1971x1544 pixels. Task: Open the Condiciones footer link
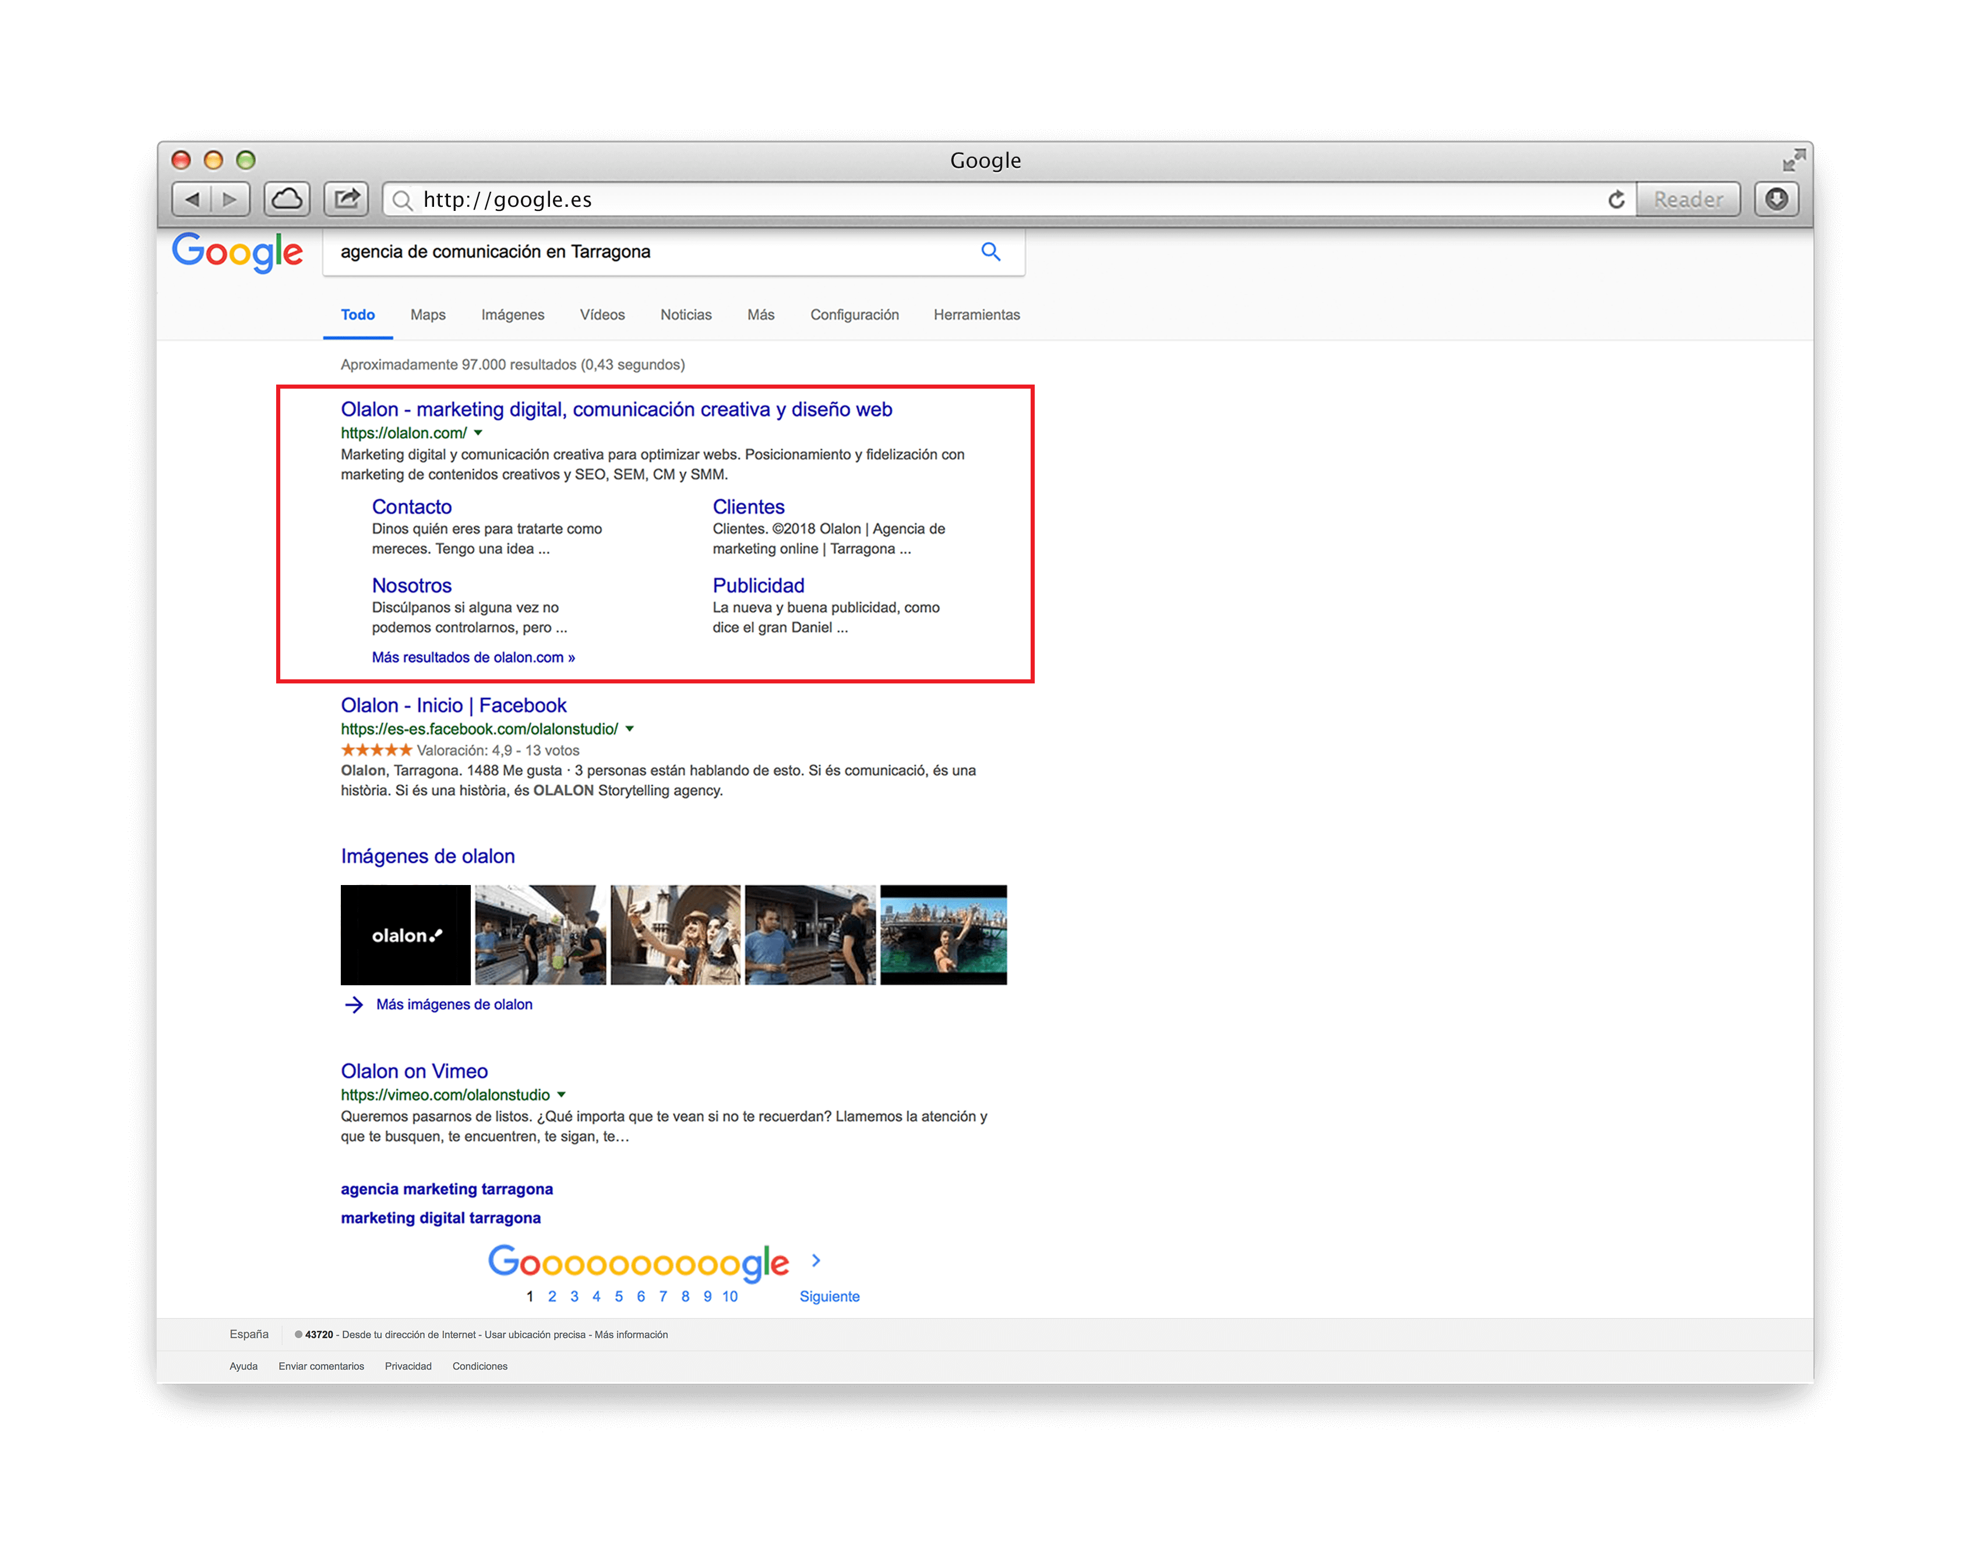click(479, 1366)
